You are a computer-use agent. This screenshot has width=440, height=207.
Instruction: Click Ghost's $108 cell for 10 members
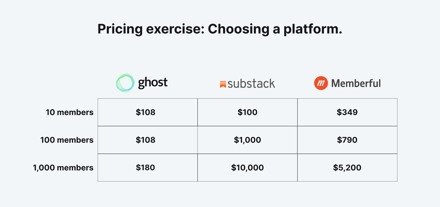[x=148, y=112]
